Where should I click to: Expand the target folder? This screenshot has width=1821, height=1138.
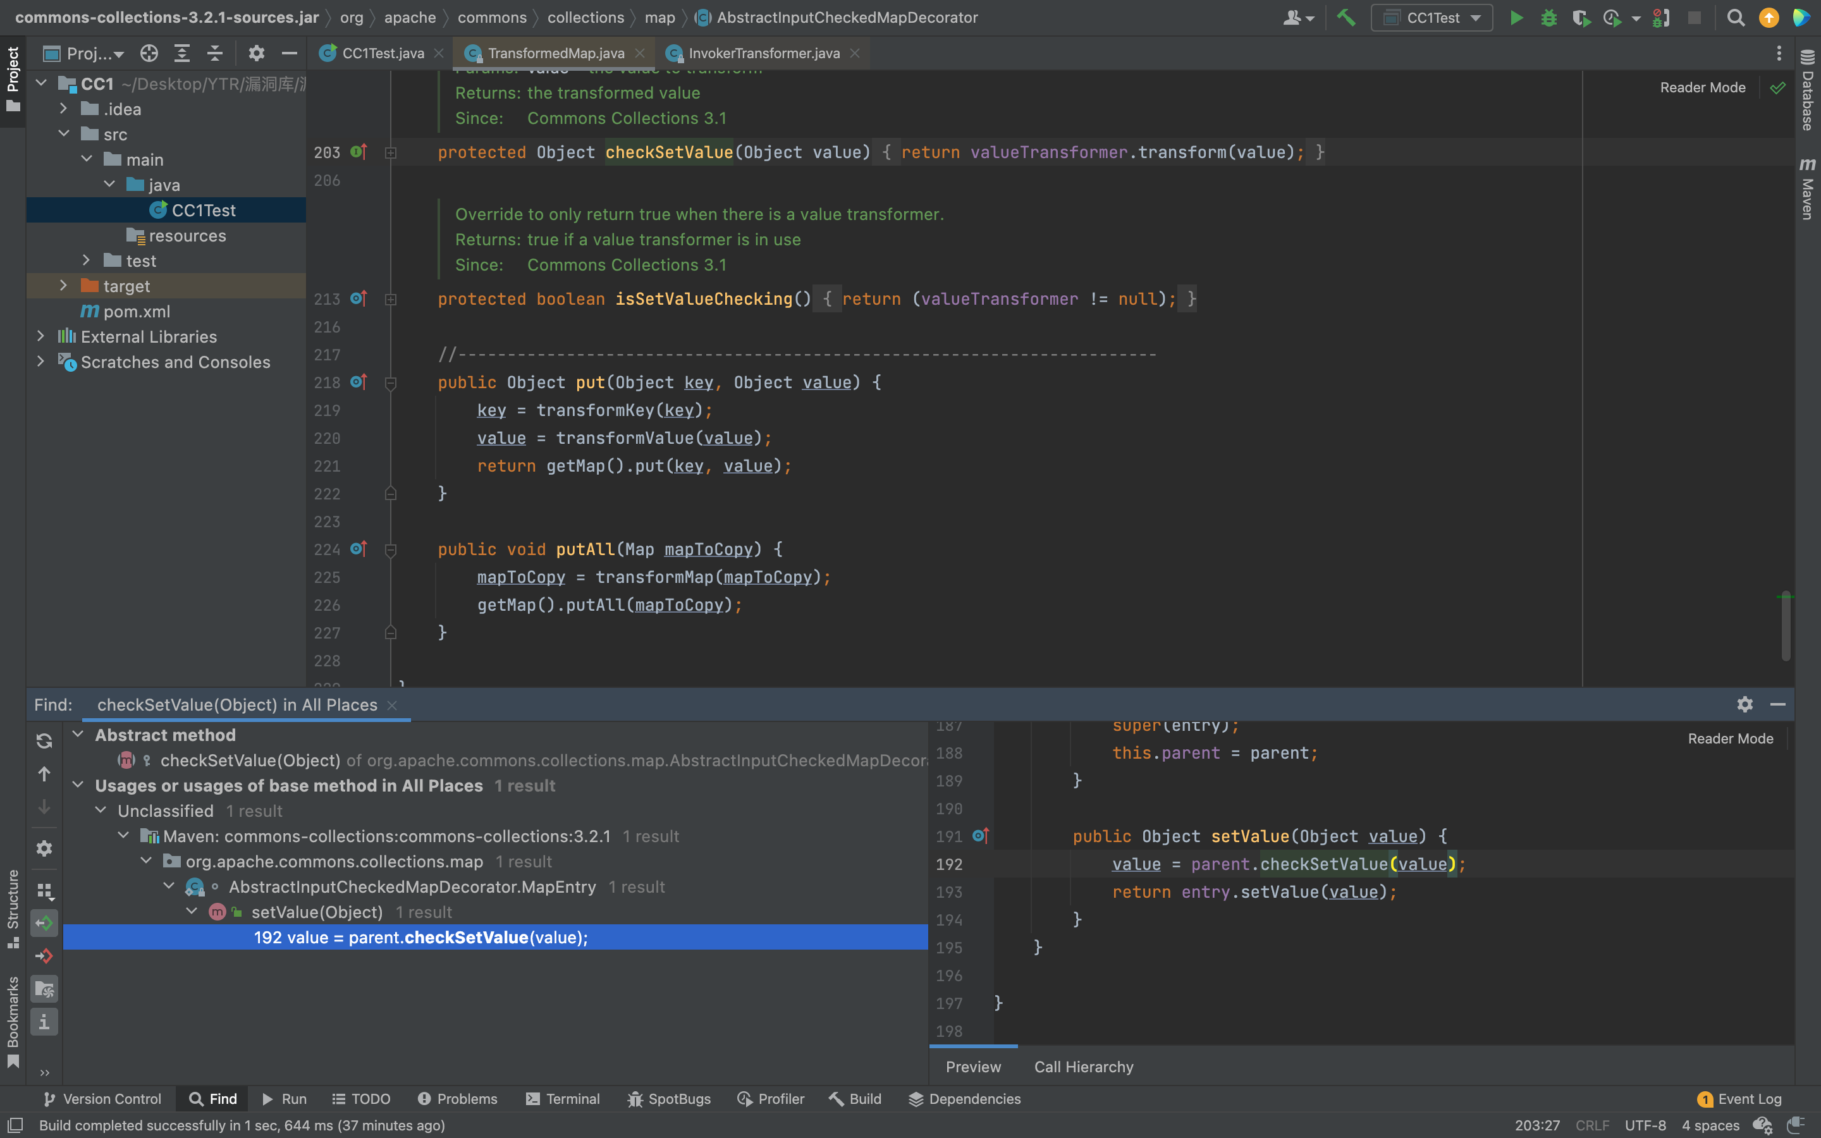[64, 286]
